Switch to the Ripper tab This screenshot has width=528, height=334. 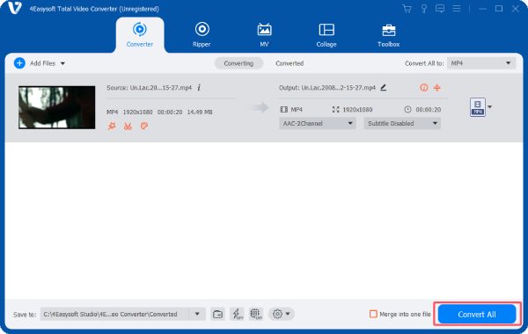[202, 34]
